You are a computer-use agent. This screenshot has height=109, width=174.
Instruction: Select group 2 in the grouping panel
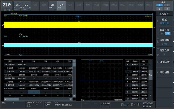[x=167, y=5]
